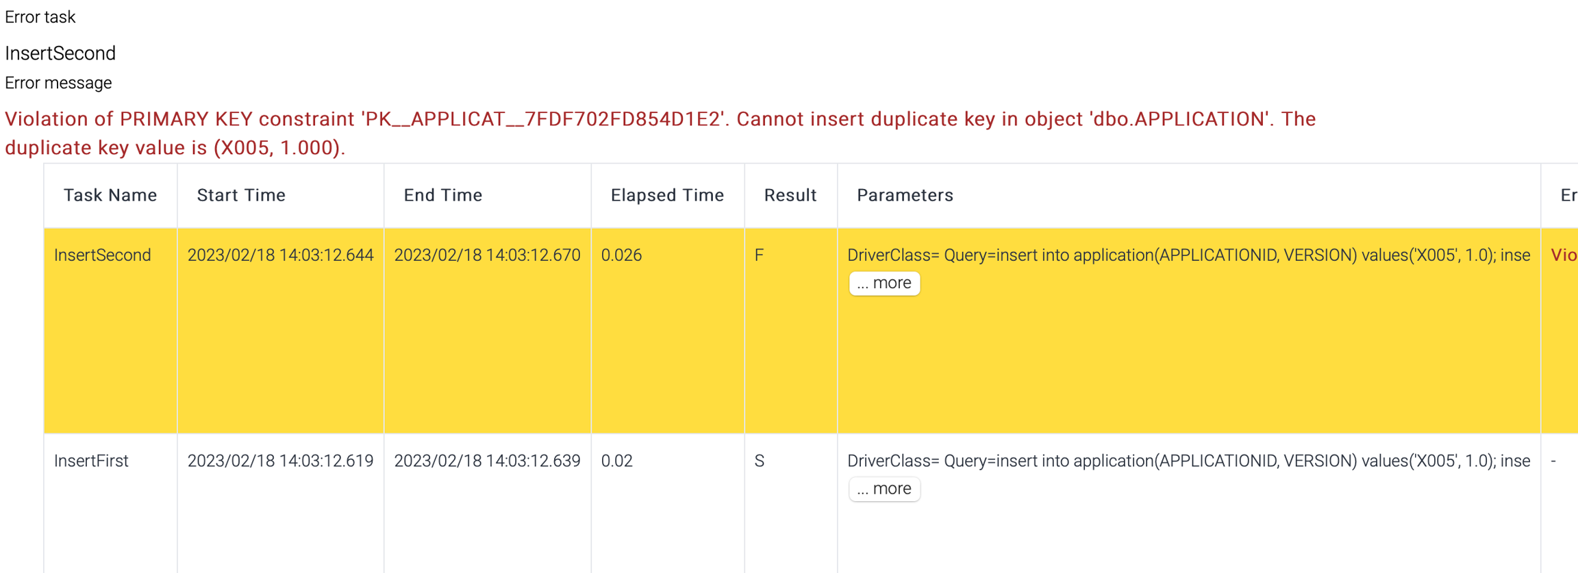Image resolution: width=1578 pixels, height=573 pixels.
Task: Select the Result column header
Action: coord(790,195)
